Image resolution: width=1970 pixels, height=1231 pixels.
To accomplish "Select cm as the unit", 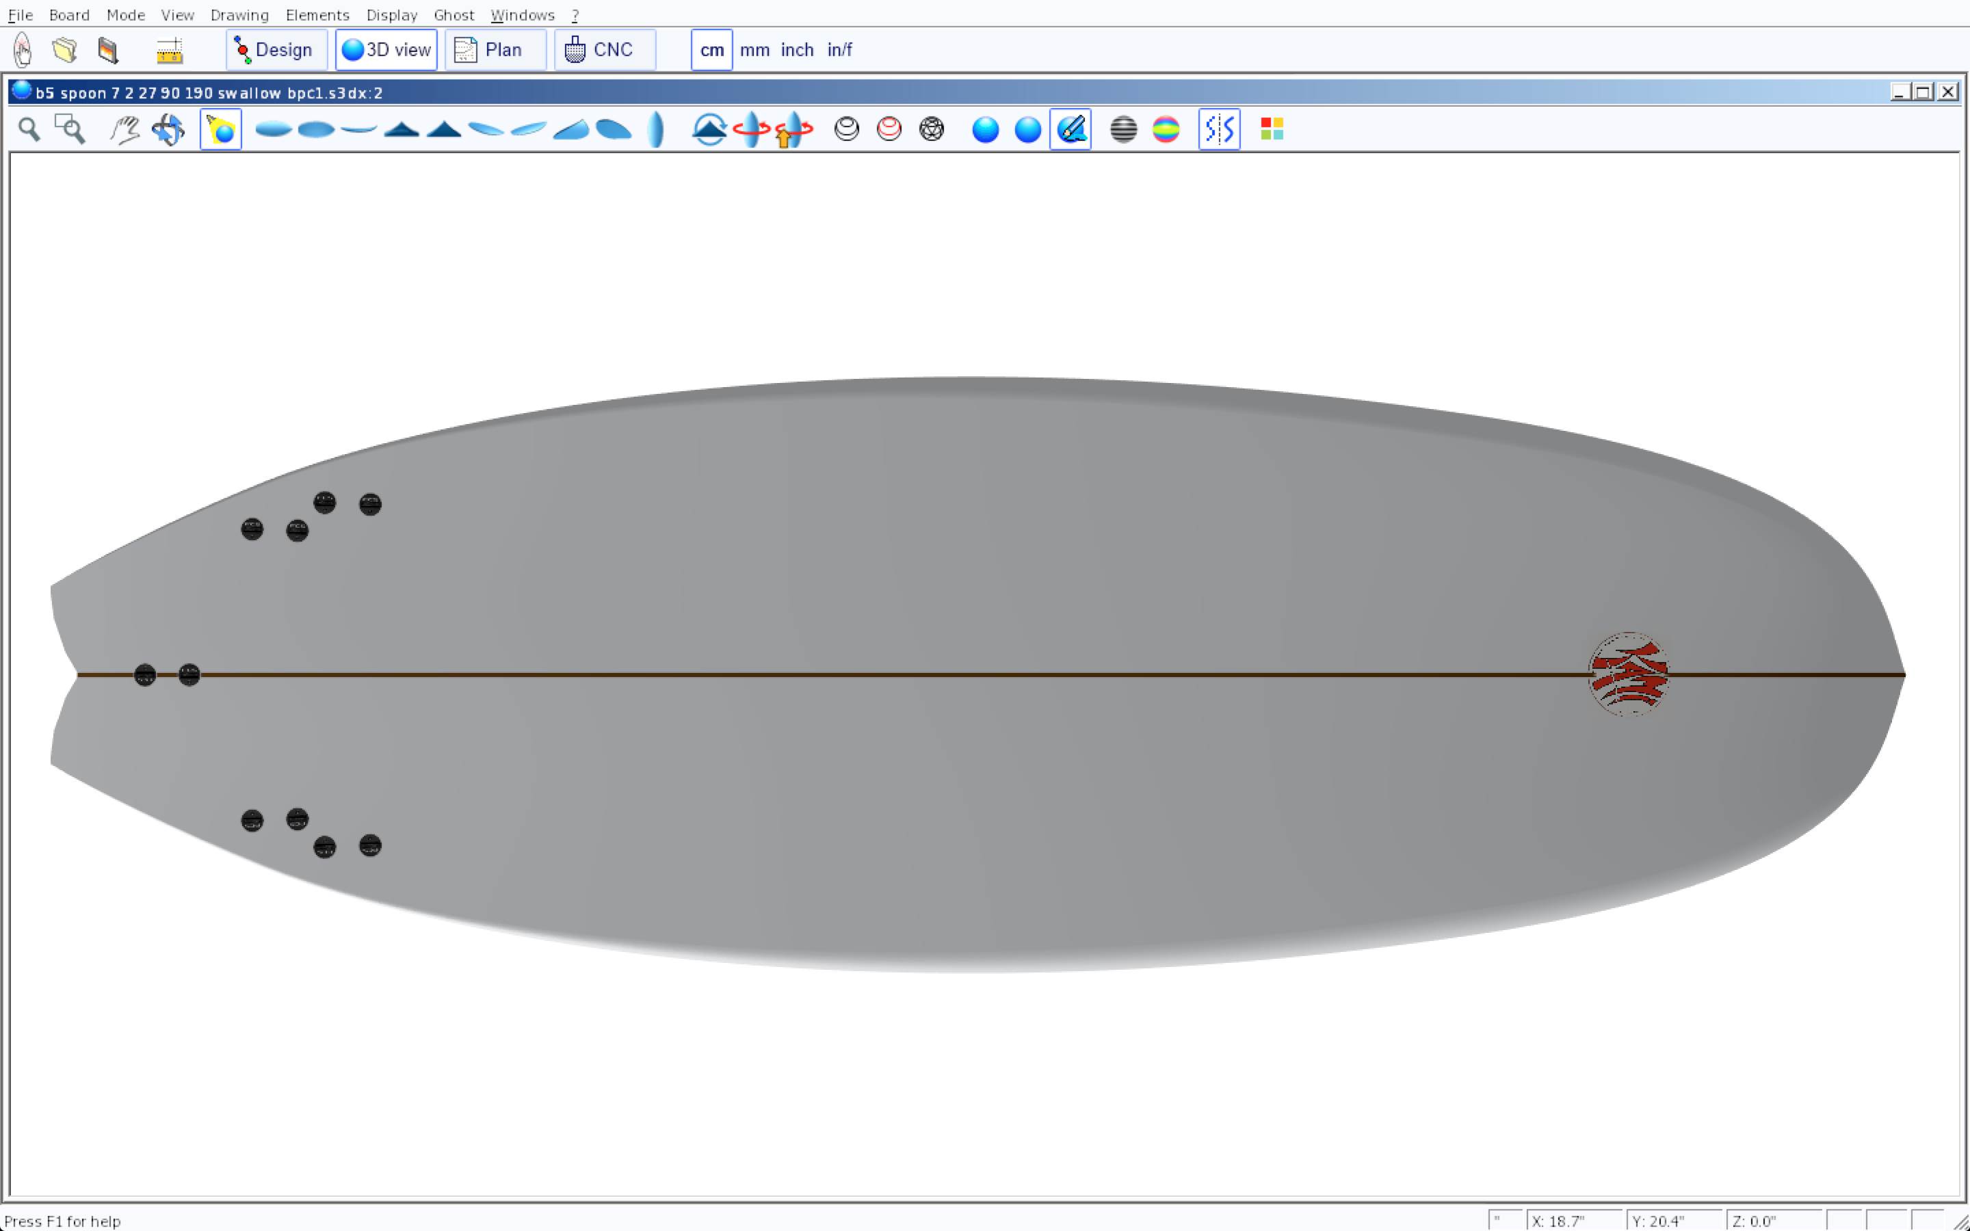I will click(711, 51).
